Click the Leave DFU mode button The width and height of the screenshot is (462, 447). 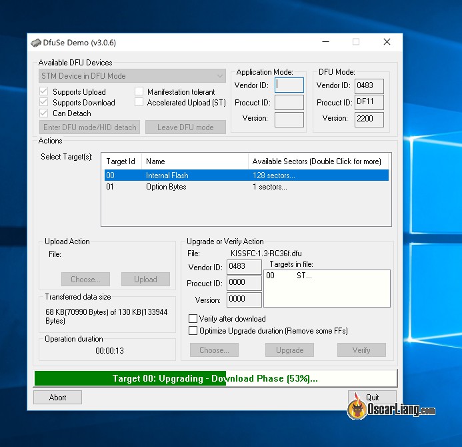[185, 127]
